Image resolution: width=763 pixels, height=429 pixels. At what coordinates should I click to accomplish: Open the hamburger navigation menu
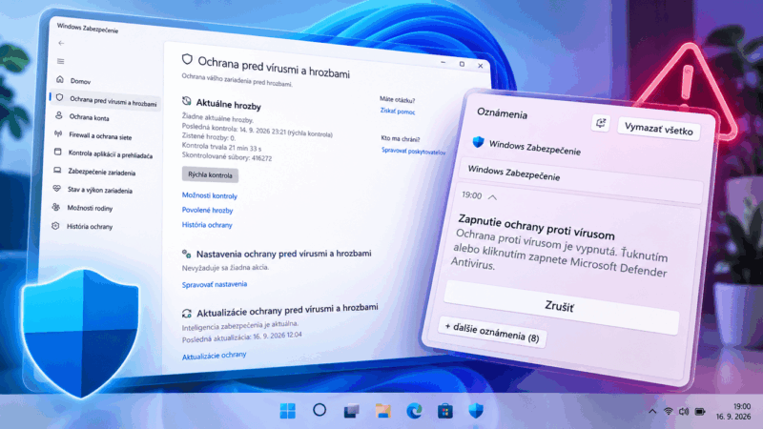(x=61, y=61)
